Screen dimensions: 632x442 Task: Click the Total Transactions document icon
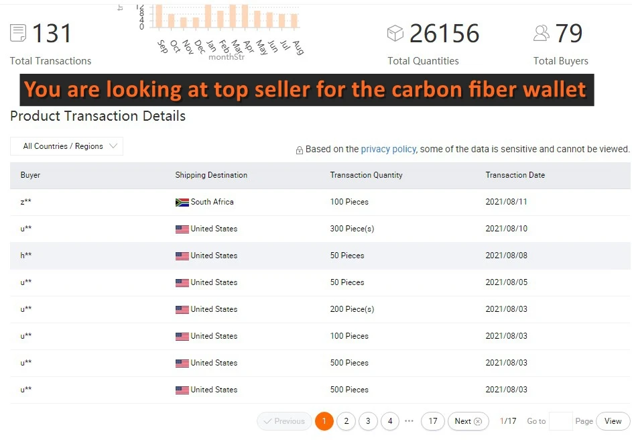[18, 33]
